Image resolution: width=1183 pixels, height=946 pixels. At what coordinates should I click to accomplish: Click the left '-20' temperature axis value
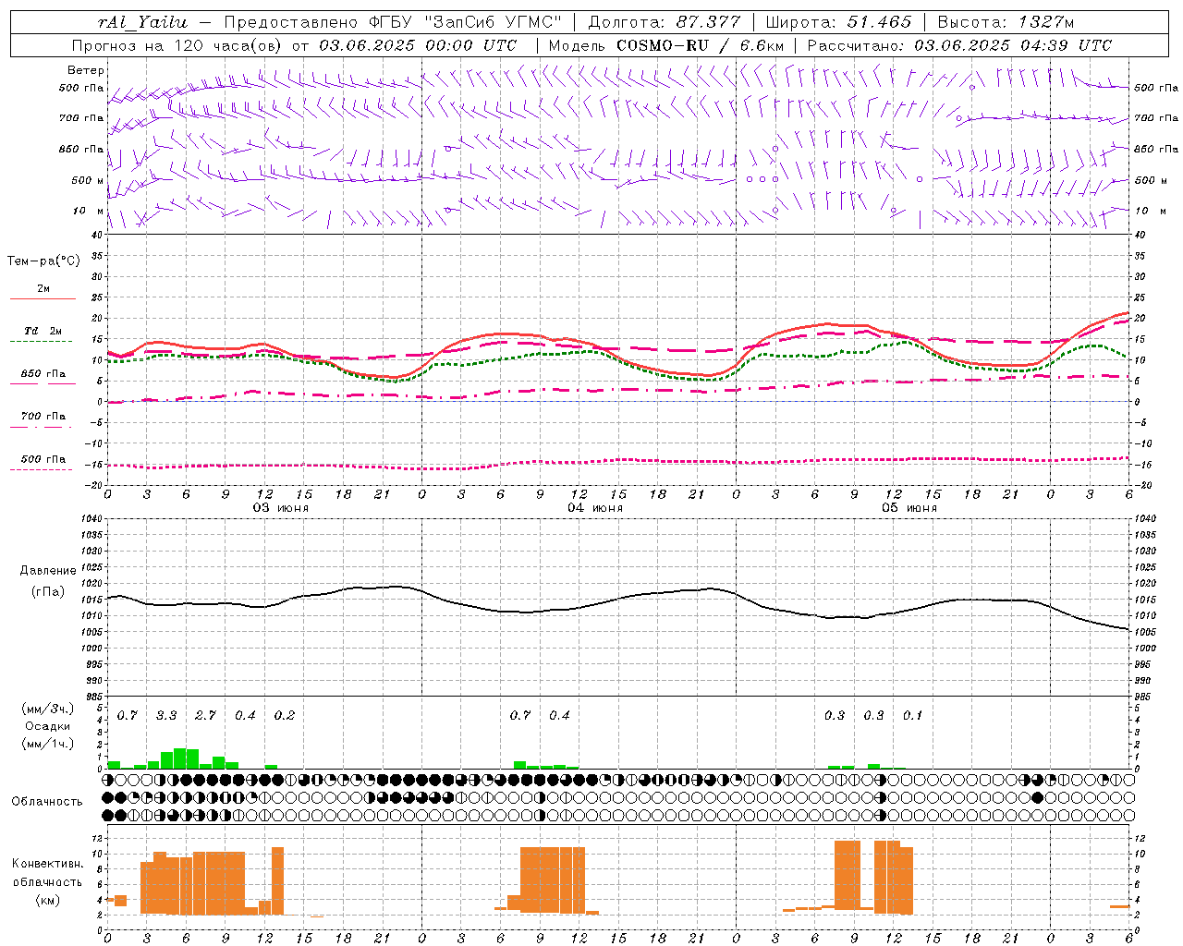click(93, 485)
